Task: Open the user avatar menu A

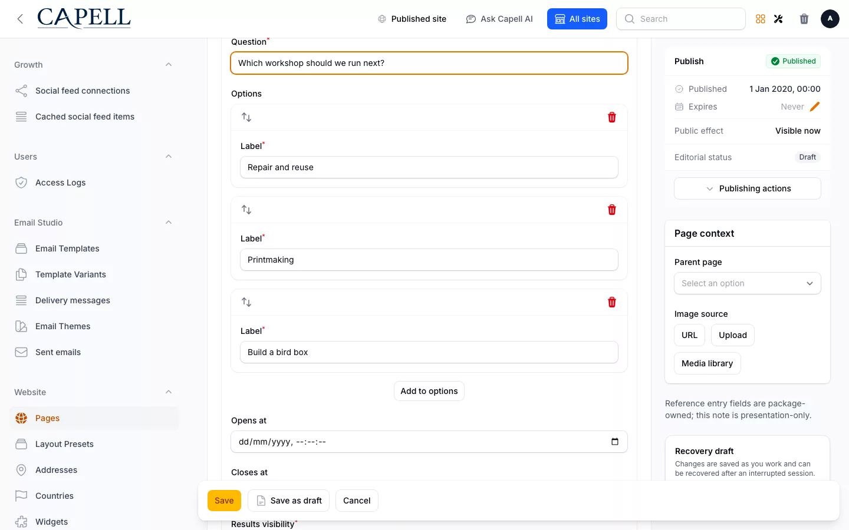Action: [x=830, y=19]
